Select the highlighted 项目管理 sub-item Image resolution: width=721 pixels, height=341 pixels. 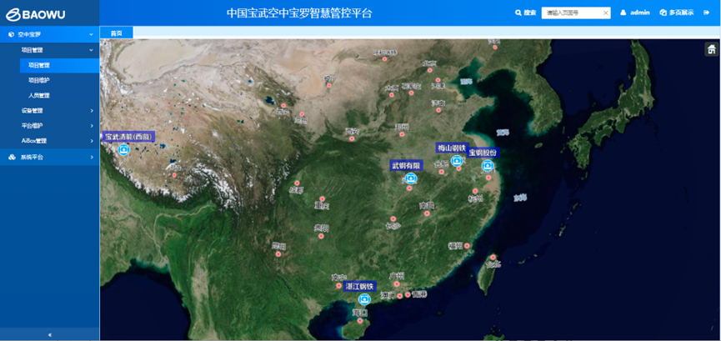click(60, 65)
